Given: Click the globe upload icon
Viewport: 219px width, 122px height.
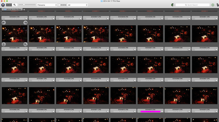Looking at the screenshot, I should pos(172,5).
